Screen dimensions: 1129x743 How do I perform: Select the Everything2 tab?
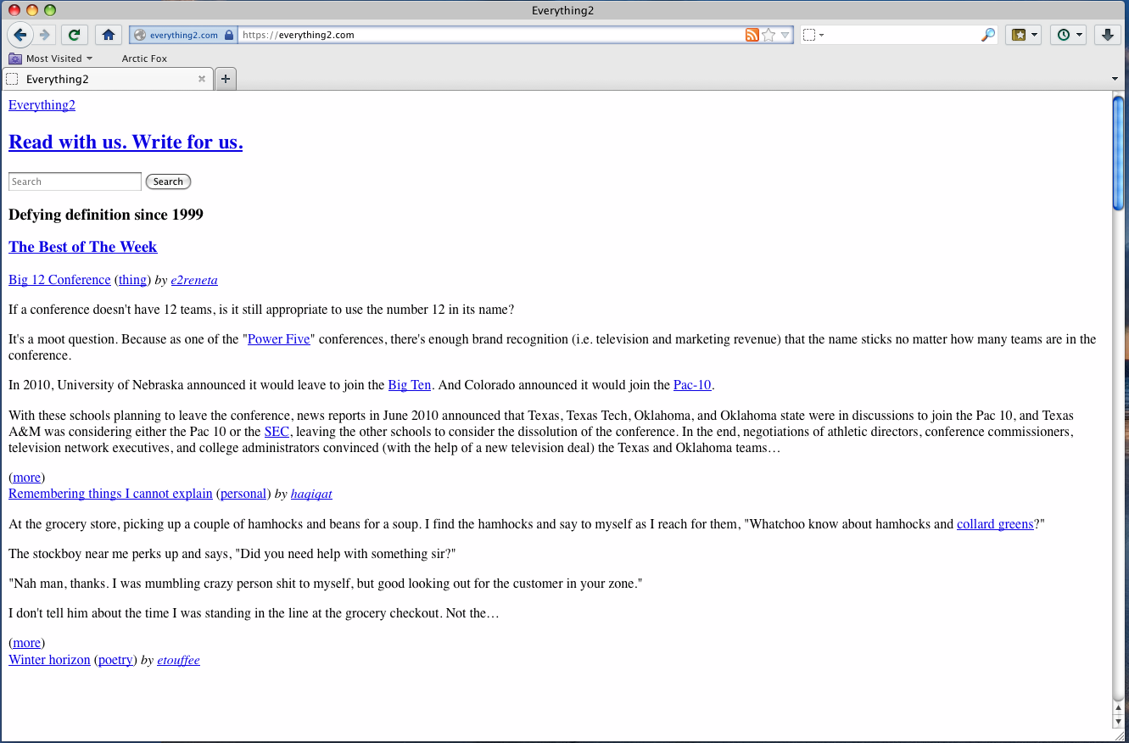click(x=107, y=79)
